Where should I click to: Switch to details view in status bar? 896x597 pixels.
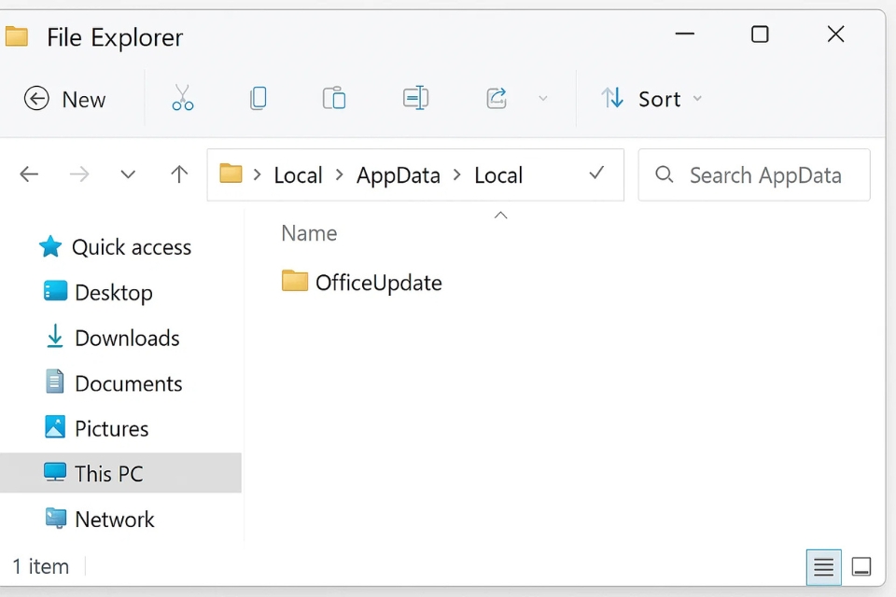(x=822, y=566)
